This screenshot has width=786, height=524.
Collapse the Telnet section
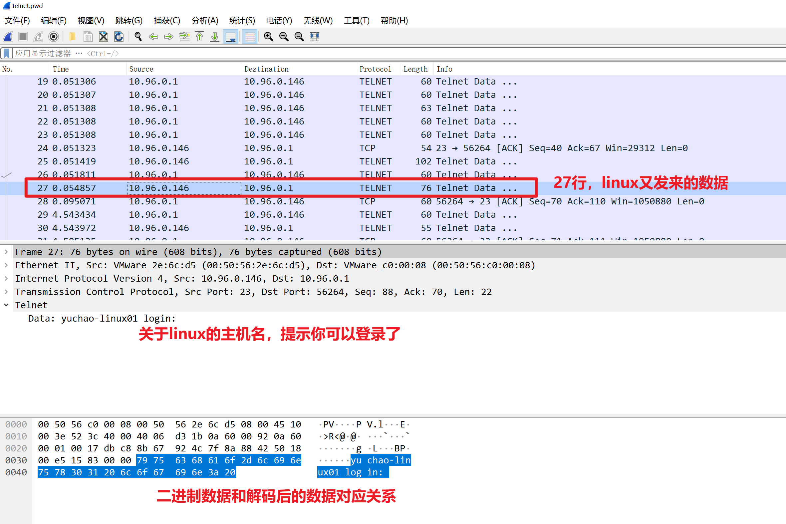click(x=6, y=305)
